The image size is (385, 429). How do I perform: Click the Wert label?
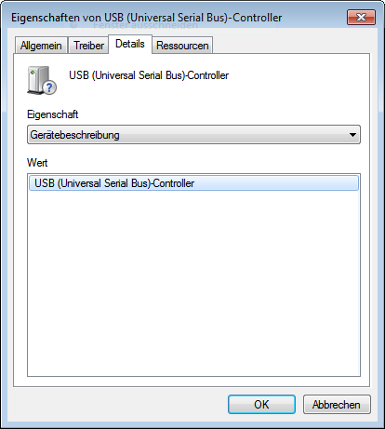coord(37,163)
